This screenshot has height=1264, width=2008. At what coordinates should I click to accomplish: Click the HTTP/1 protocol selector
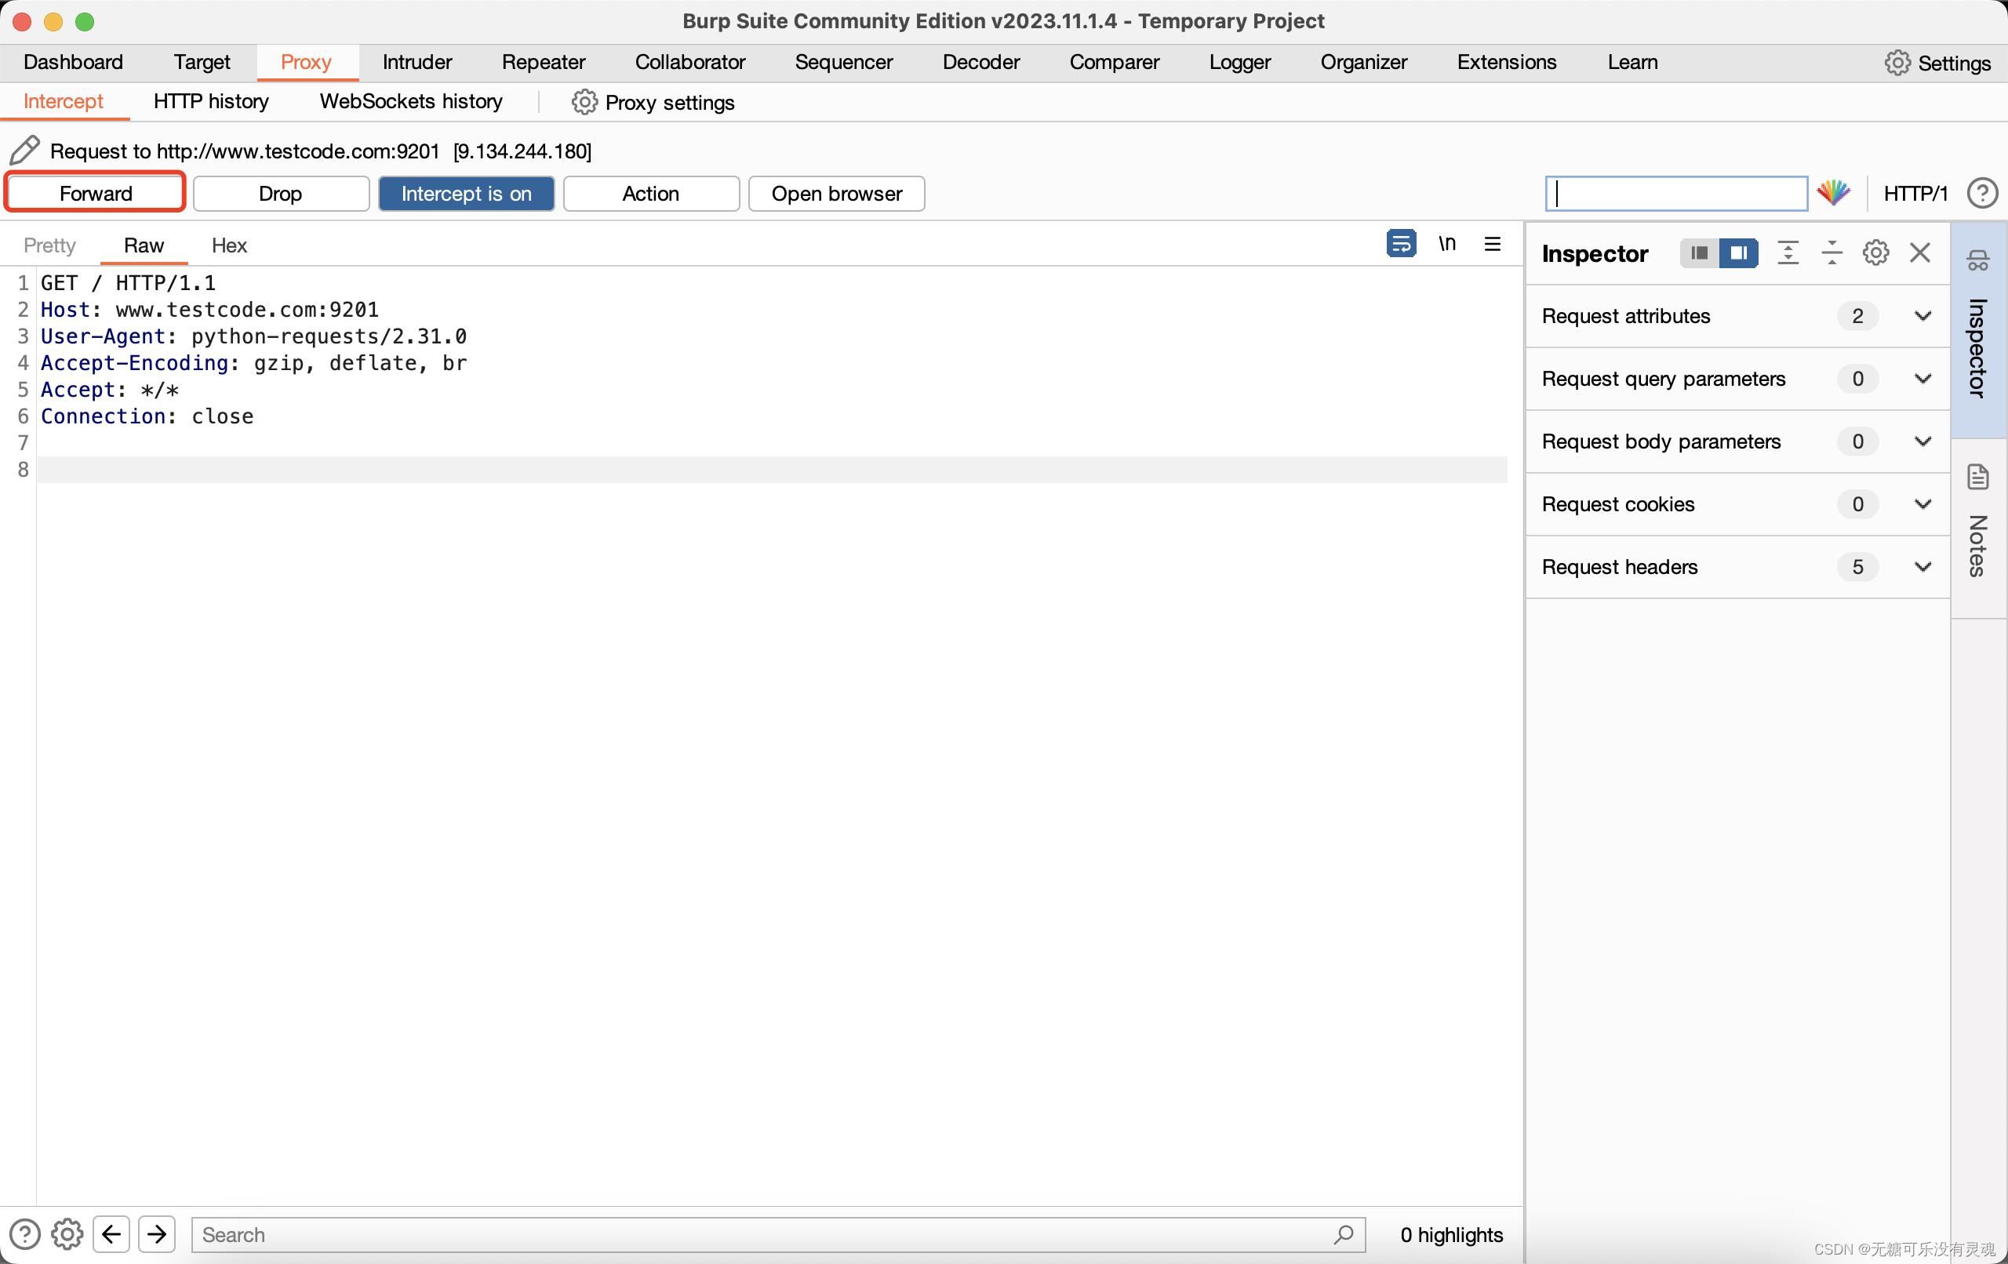(x=1915, y=192)
